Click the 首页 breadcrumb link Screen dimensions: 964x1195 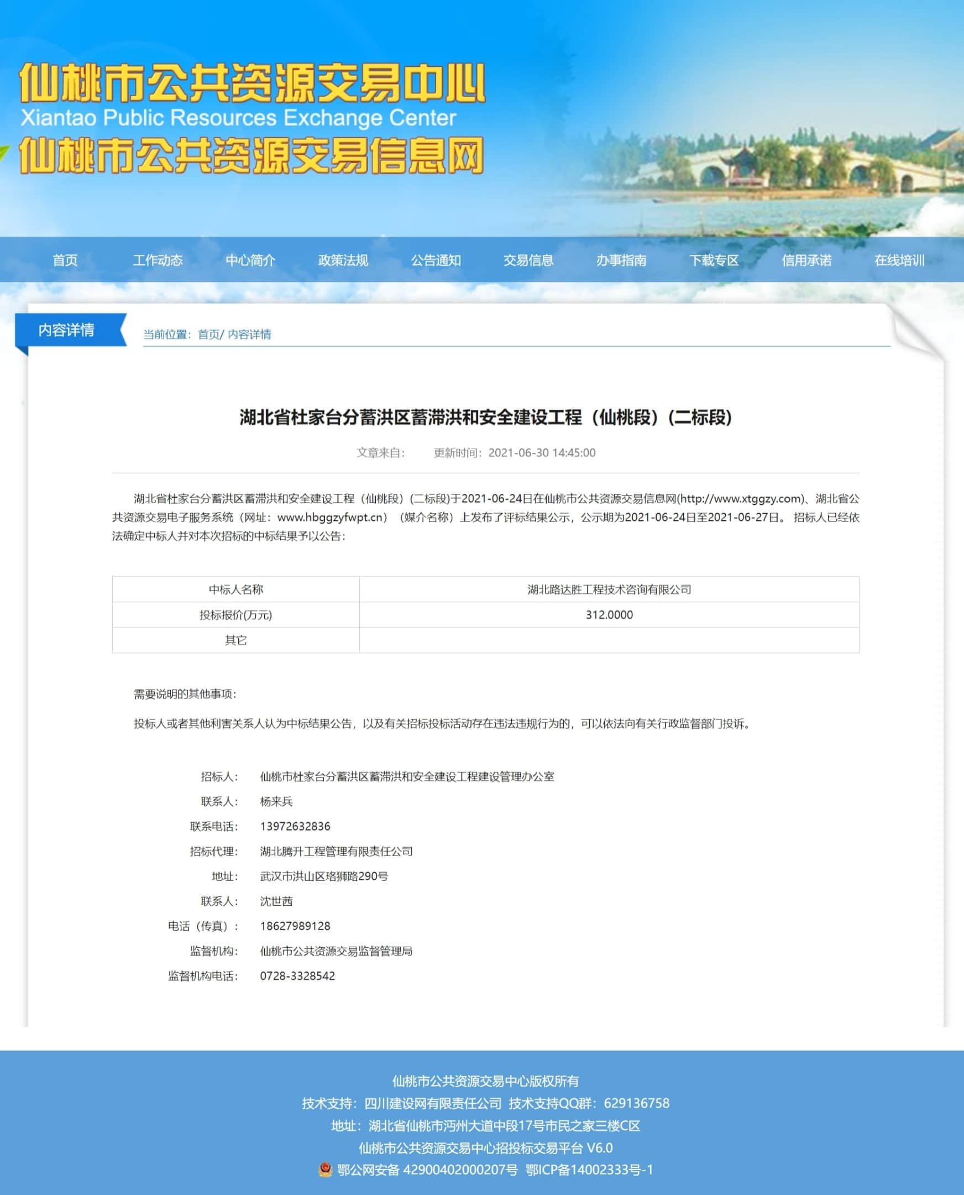208,335
